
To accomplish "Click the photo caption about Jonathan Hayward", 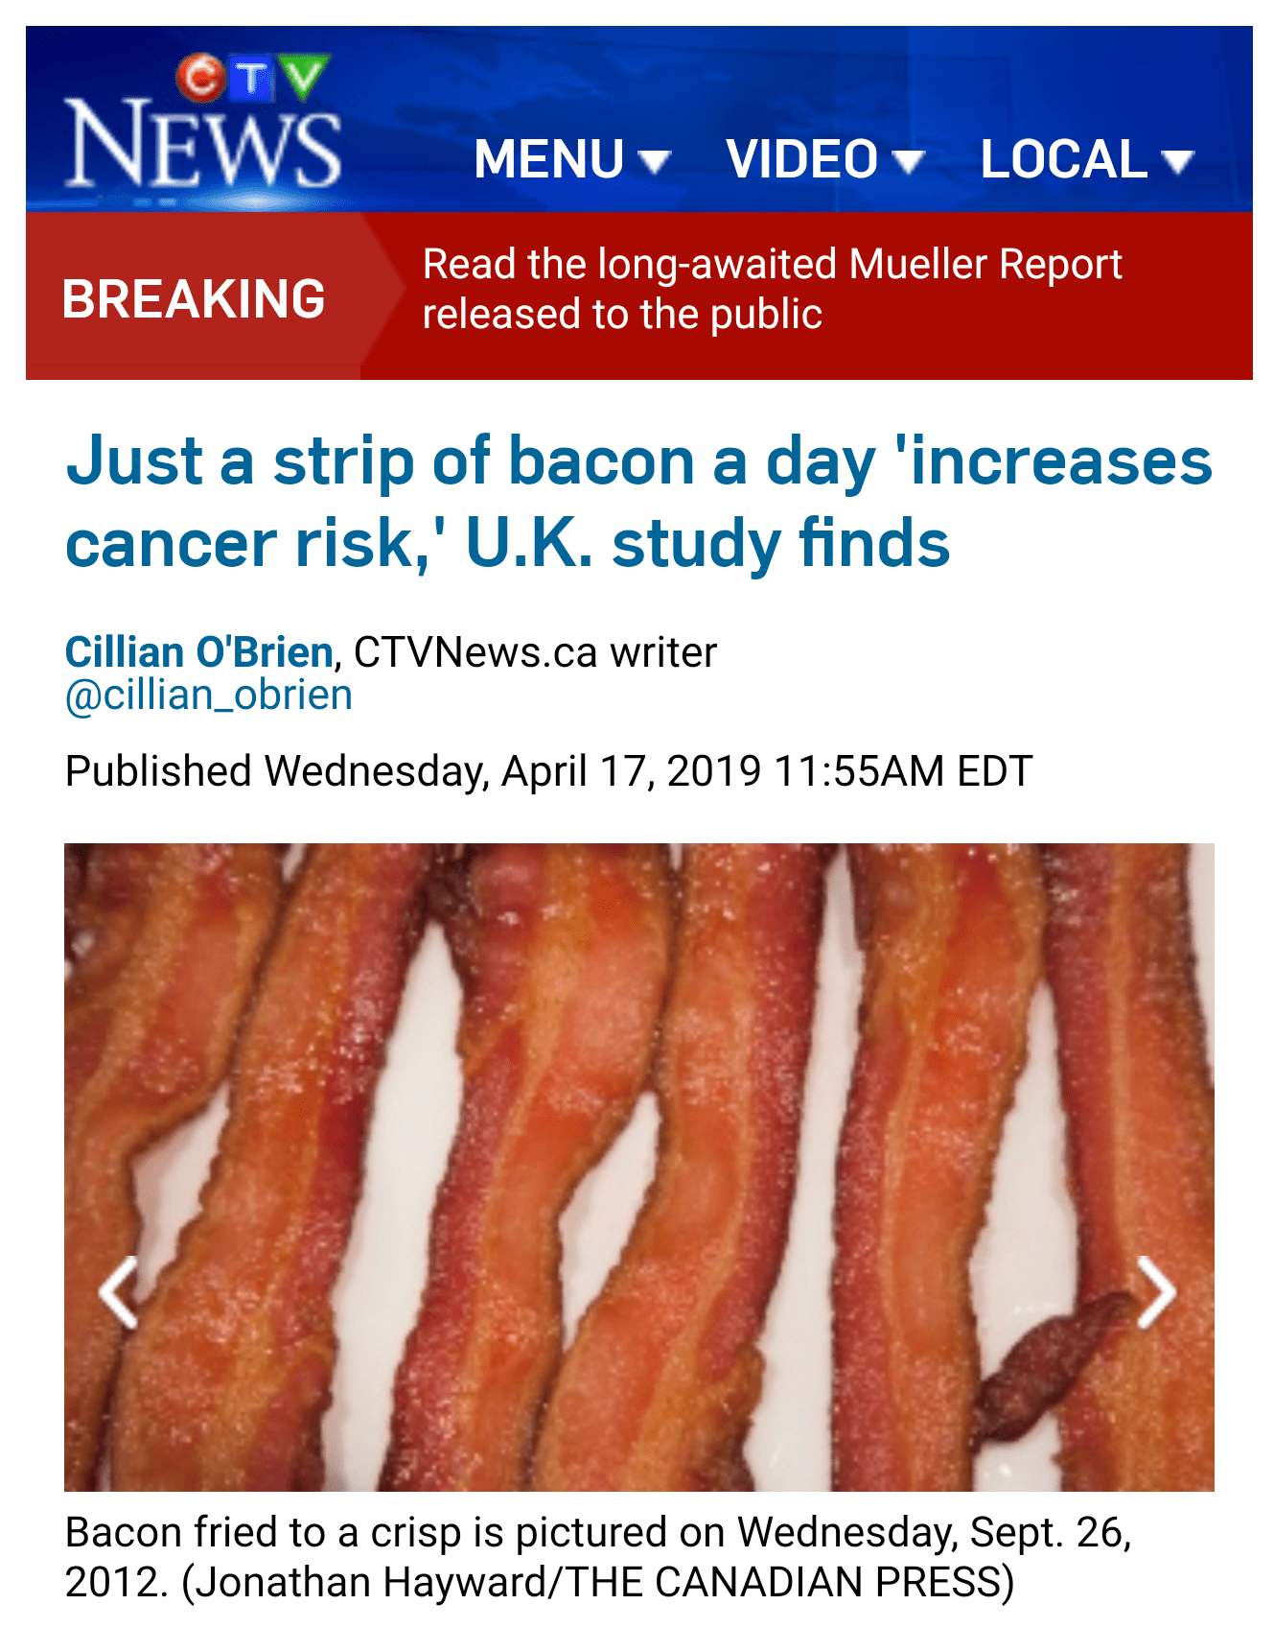I will pos(598,1557).
